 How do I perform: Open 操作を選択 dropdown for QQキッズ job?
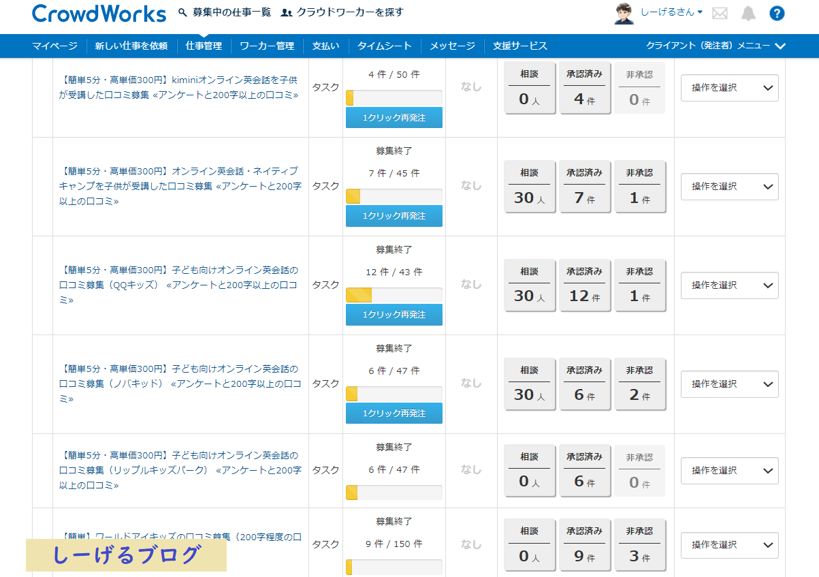pos(730,285)
